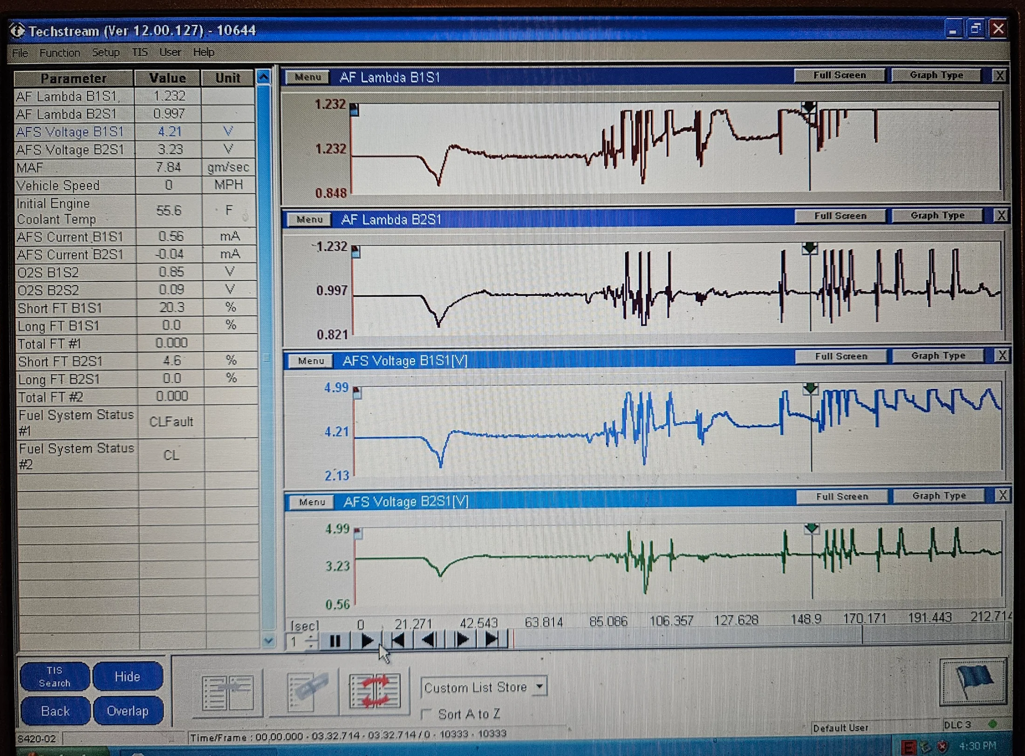
Task: Select the Vehicle Speed parameter row
Action: point(135,185)
